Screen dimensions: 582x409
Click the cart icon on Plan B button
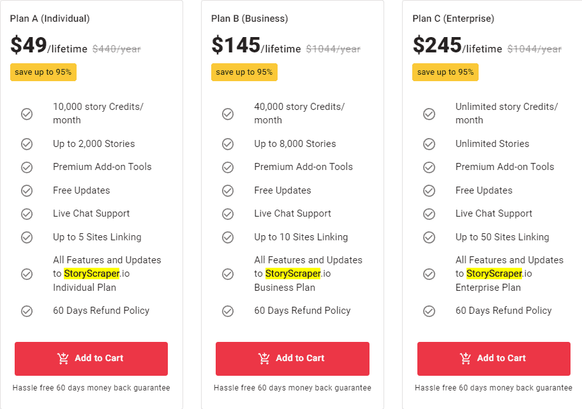point(265,359)
